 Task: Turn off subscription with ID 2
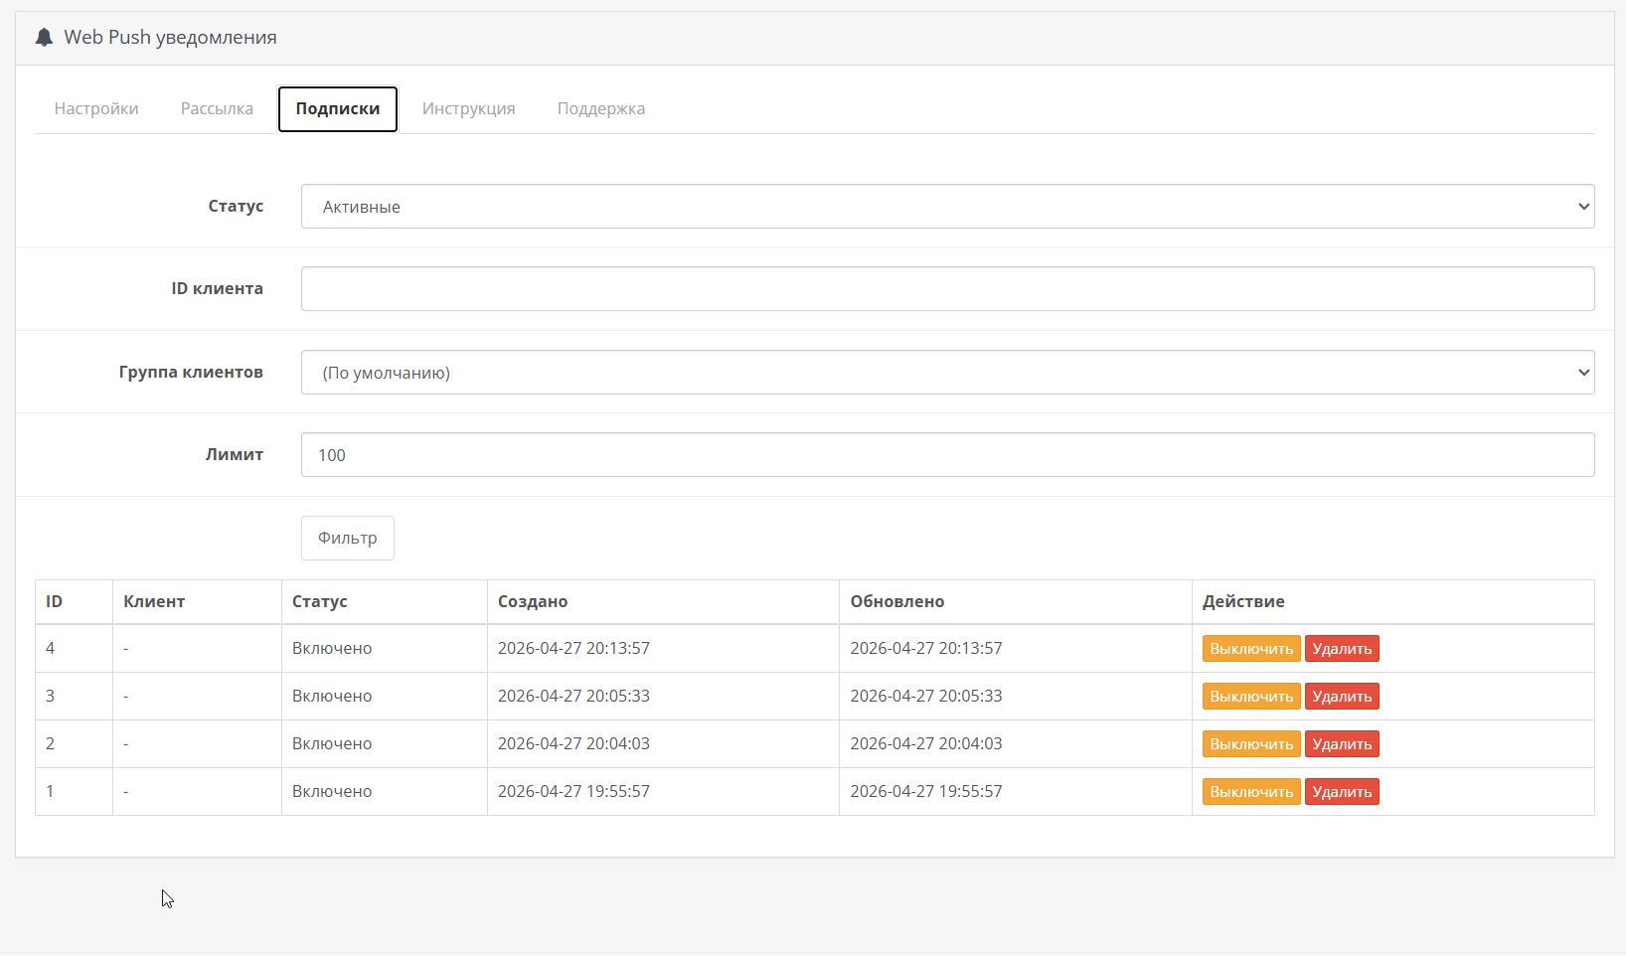pos(1250,743)
